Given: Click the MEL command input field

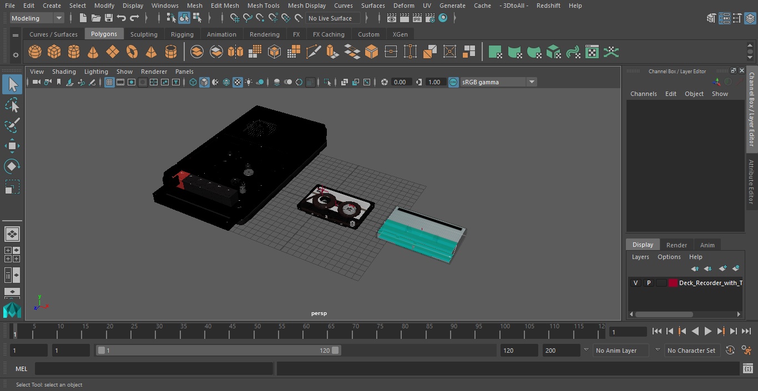Looking at the screenshot, I should [x=154, y=369].
